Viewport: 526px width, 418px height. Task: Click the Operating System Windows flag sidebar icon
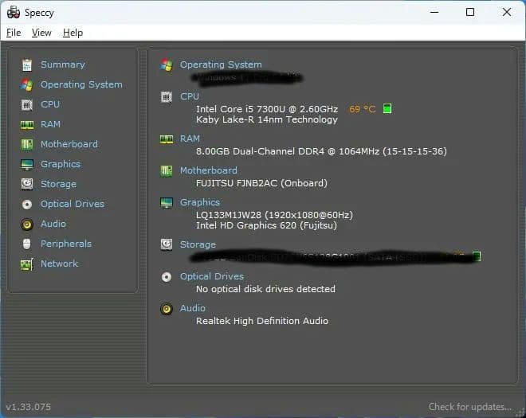click(26, 85)
